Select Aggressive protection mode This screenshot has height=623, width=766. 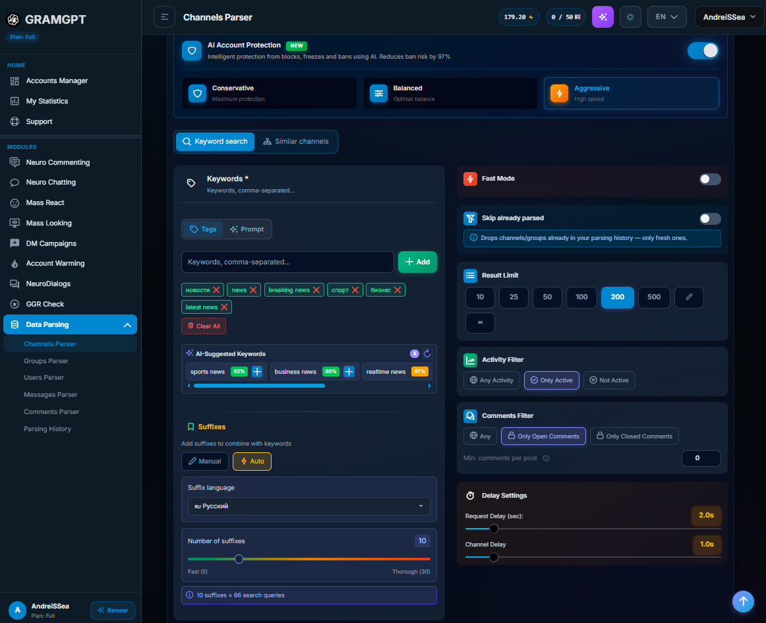coord(631,94)
